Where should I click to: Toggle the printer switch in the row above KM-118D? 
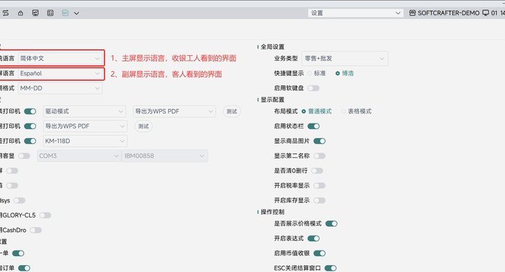30,126
